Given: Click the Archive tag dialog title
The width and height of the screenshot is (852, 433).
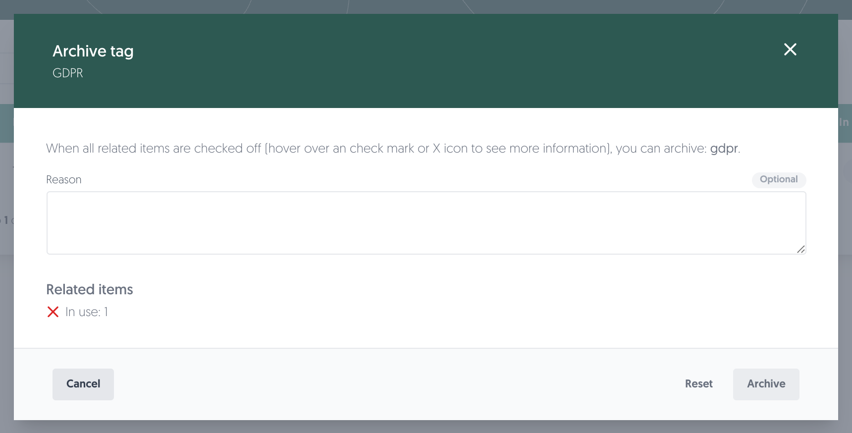Looking at the screenshot, I should tap(93, 51).
